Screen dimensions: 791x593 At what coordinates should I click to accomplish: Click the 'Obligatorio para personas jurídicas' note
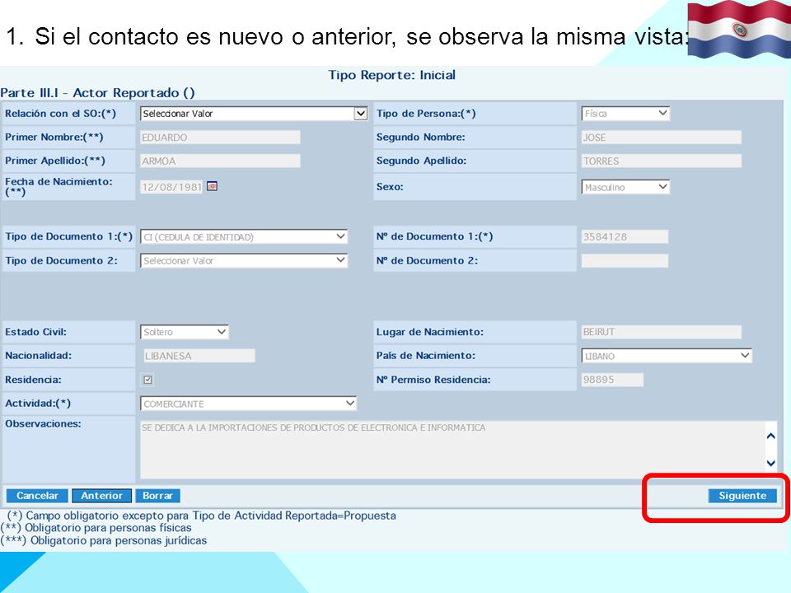[x=119, y=540]
